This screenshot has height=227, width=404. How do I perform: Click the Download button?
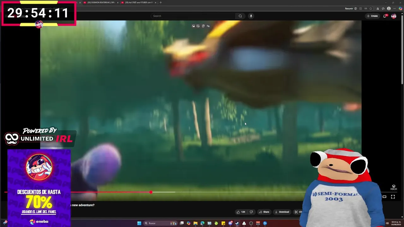[282, 212]
